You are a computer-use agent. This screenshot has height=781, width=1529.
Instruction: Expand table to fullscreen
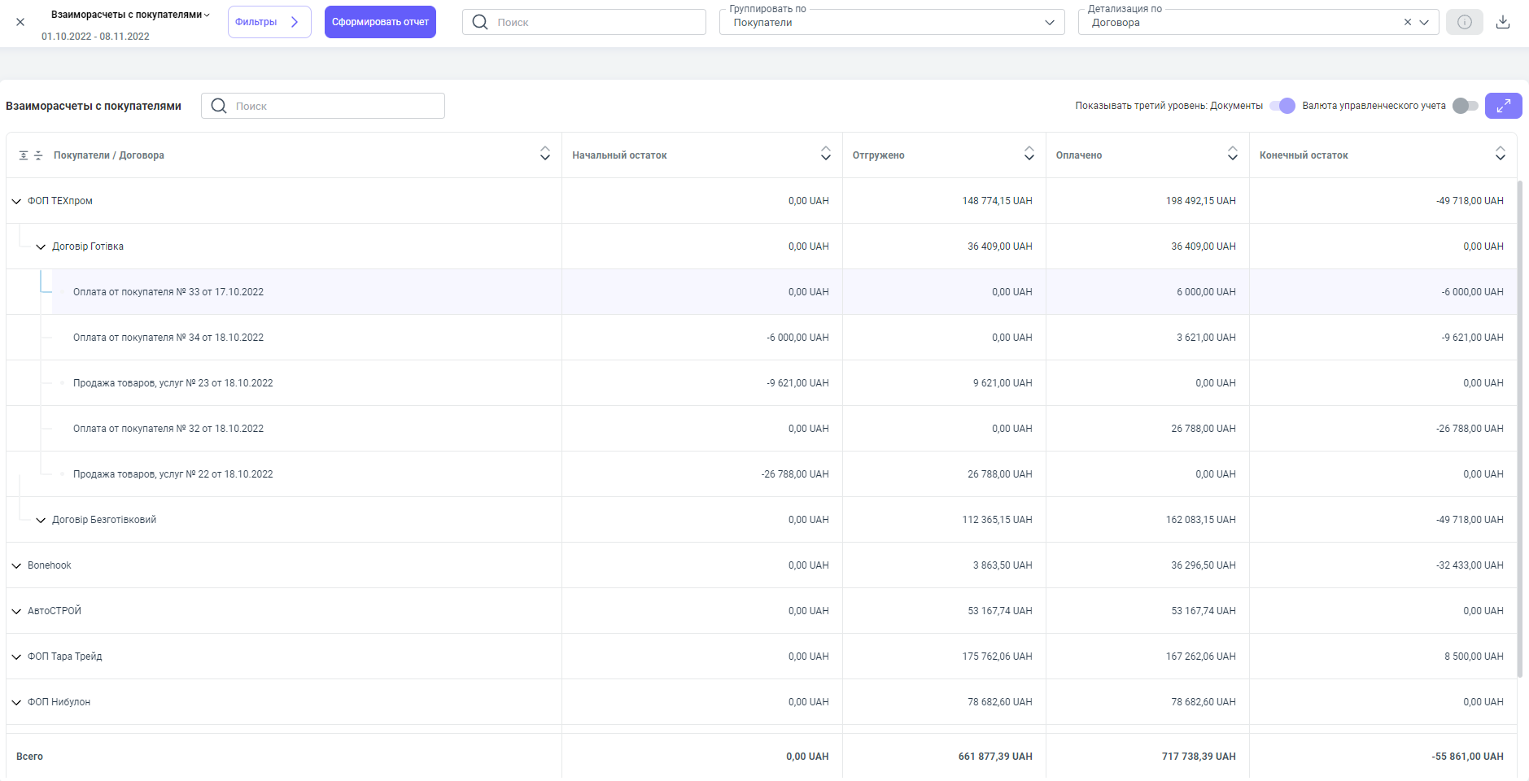(1503, 106)
